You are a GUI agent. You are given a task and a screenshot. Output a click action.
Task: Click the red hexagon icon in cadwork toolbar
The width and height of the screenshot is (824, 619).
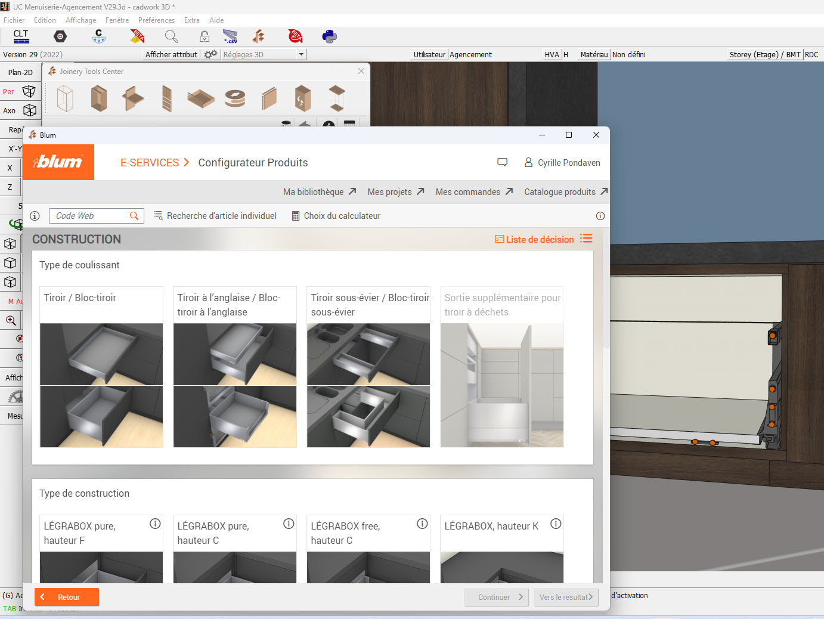(60, 36)
